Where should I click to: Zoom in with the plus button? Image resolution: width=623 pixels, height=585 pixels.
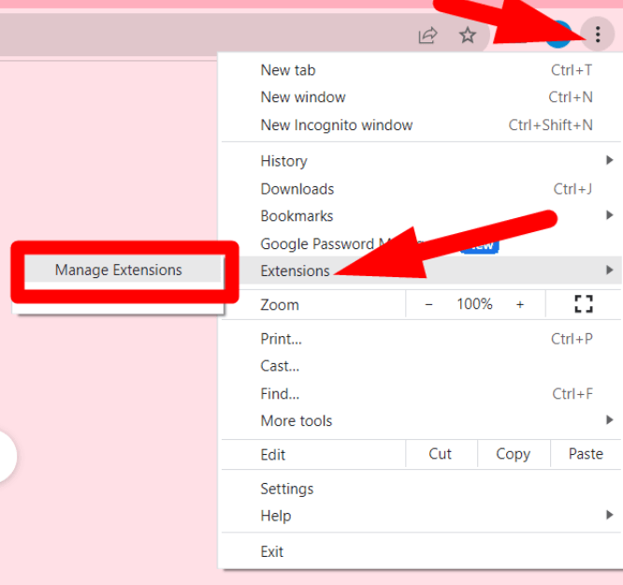click(x=520, y=304)
